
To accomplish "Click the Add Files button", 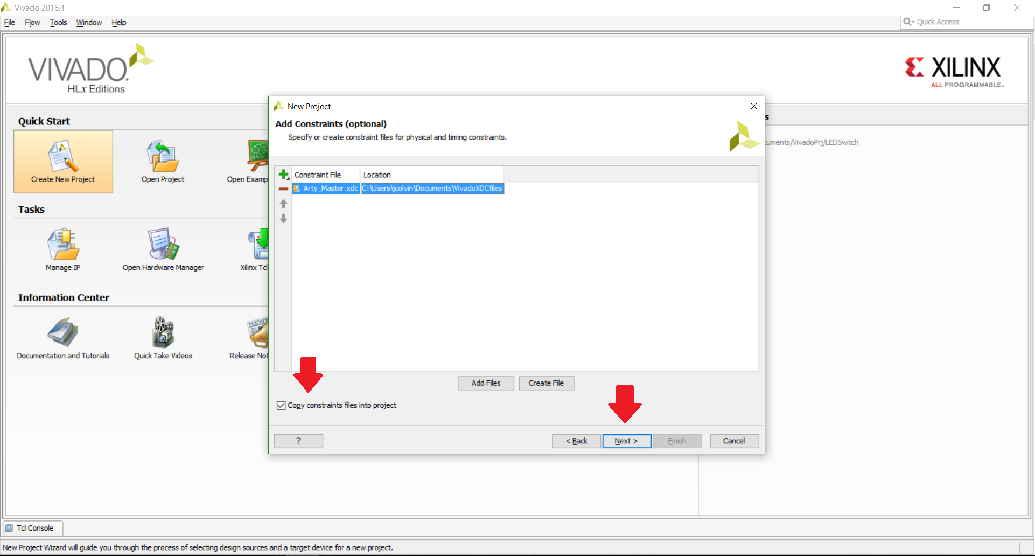I will (x=486, y=383).
